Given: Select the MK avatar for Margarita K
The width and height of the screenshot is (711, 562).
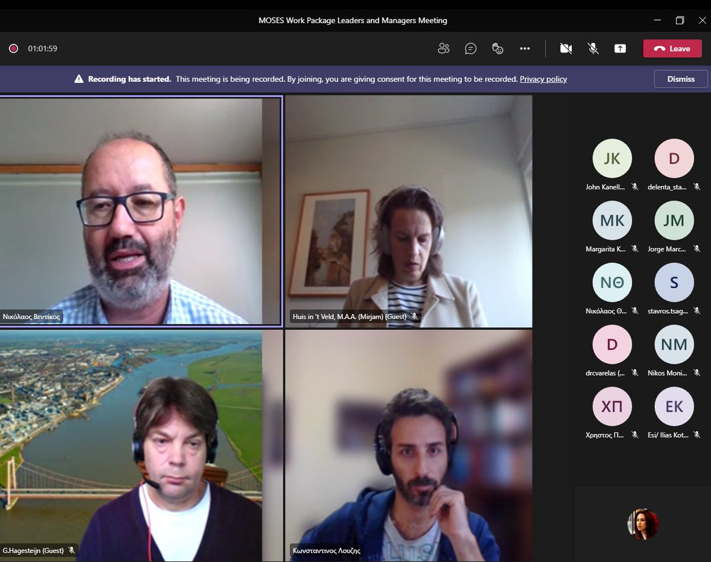Looking at the screenshot, I should tap(612, 220).
